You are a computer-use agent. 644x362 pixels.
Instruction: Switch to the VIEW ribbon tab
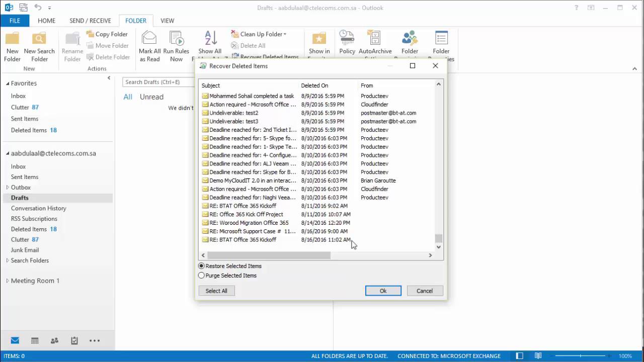(167, 21)
